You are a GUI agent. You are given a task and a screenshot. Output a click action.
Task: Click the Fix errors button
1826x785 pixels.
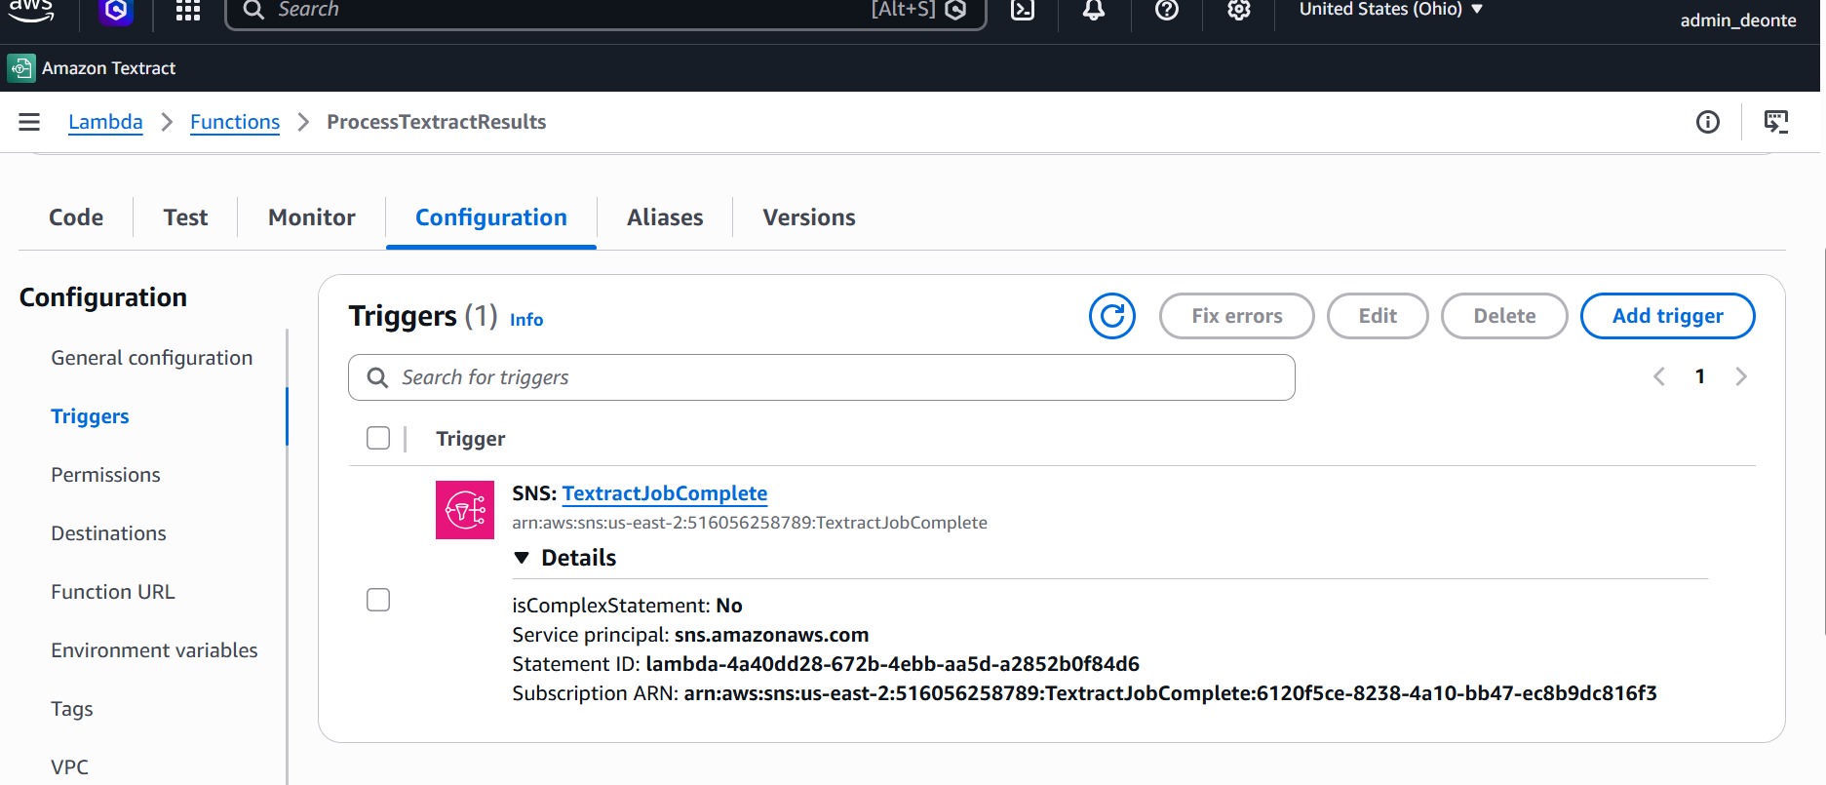tap(1237, 316)
